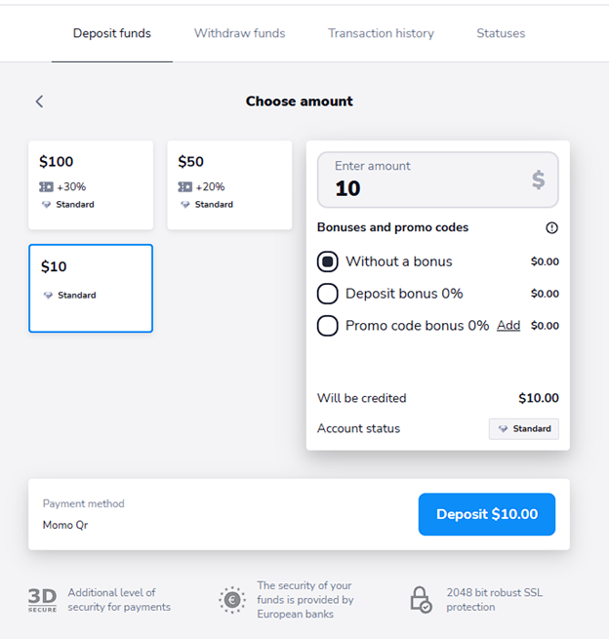Choose the $50 preset amount card
The height and width of the screenshot is (639, 609).
click(229, 185)
